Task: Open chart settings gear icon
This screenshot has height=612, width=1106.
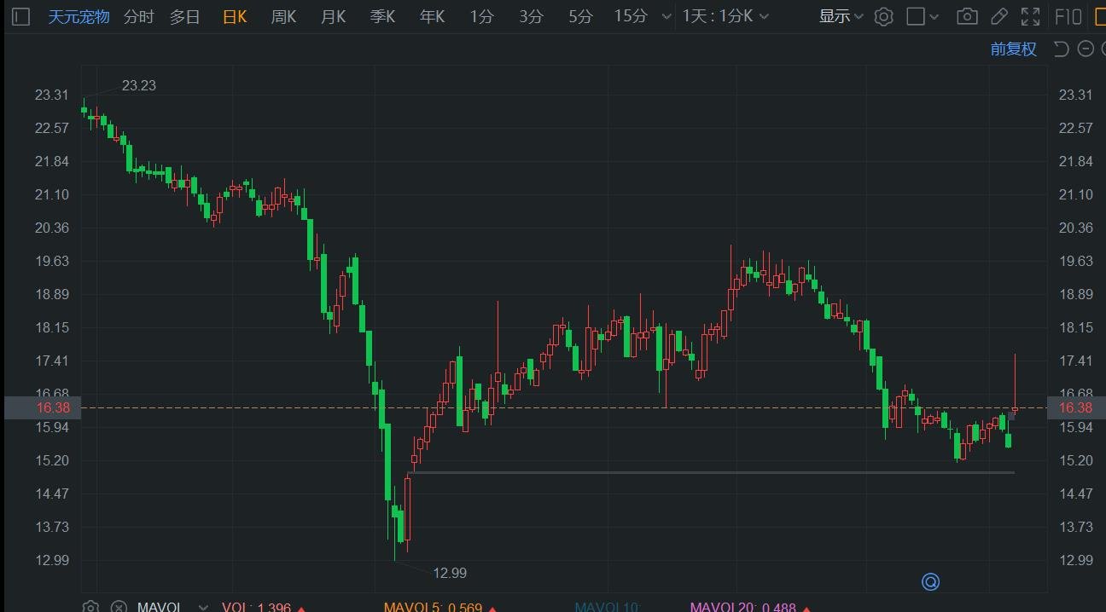Action: coord(883,16)
